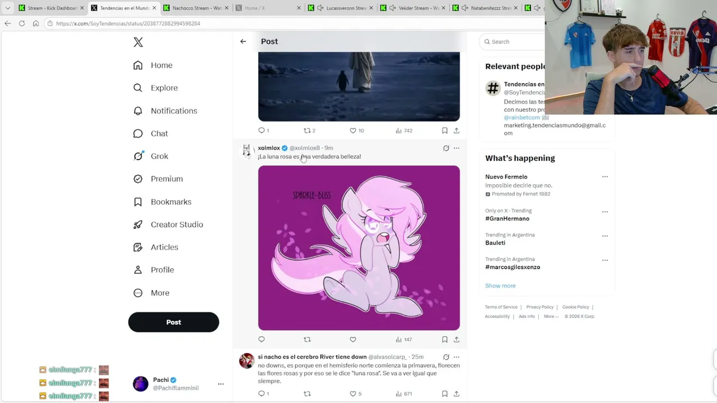Open the Bauleti trending topic

[495, 243]
